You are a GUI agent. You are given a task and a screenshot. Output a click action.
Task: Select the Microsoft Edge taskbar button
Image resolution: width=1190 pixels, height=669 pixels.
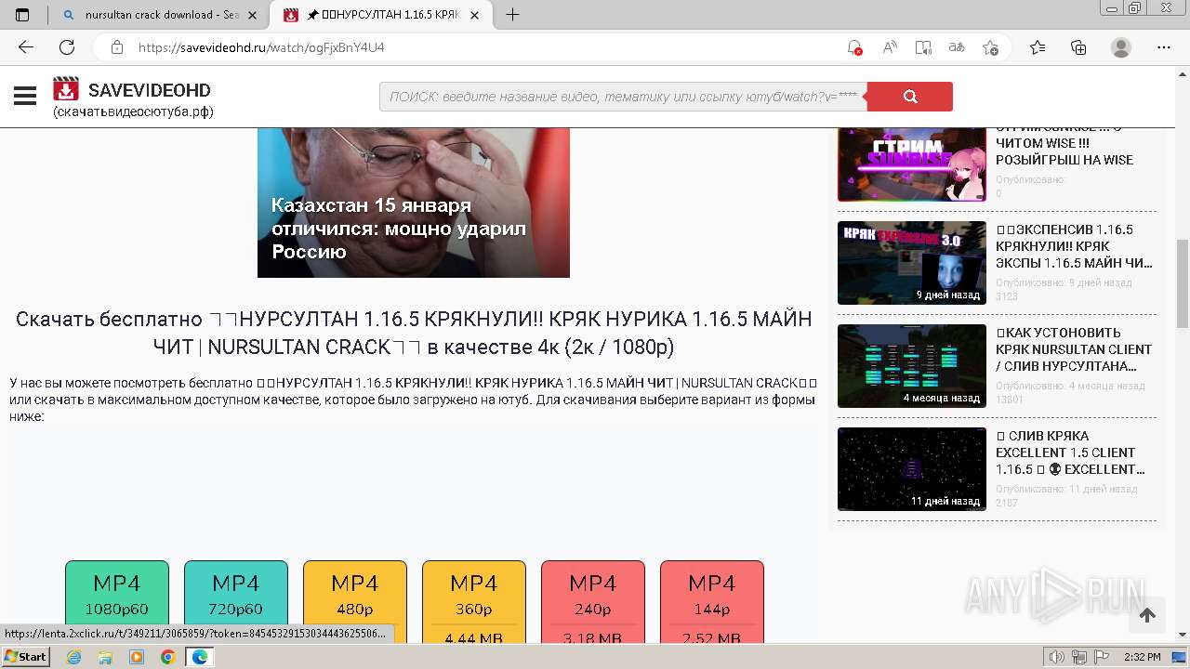(x=199, y=657)
